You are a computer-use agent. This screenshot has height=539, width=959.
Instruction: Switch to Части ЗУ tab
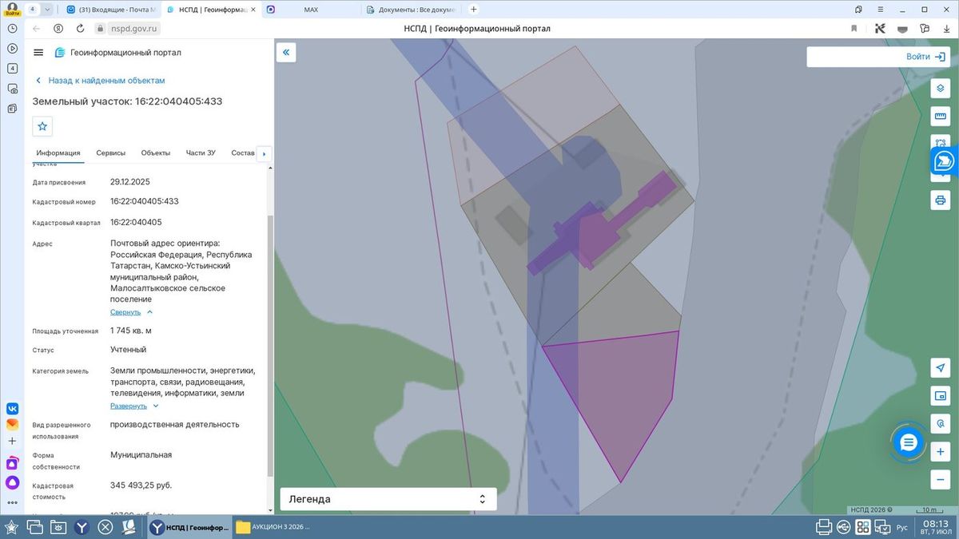[x=201, y=153]
